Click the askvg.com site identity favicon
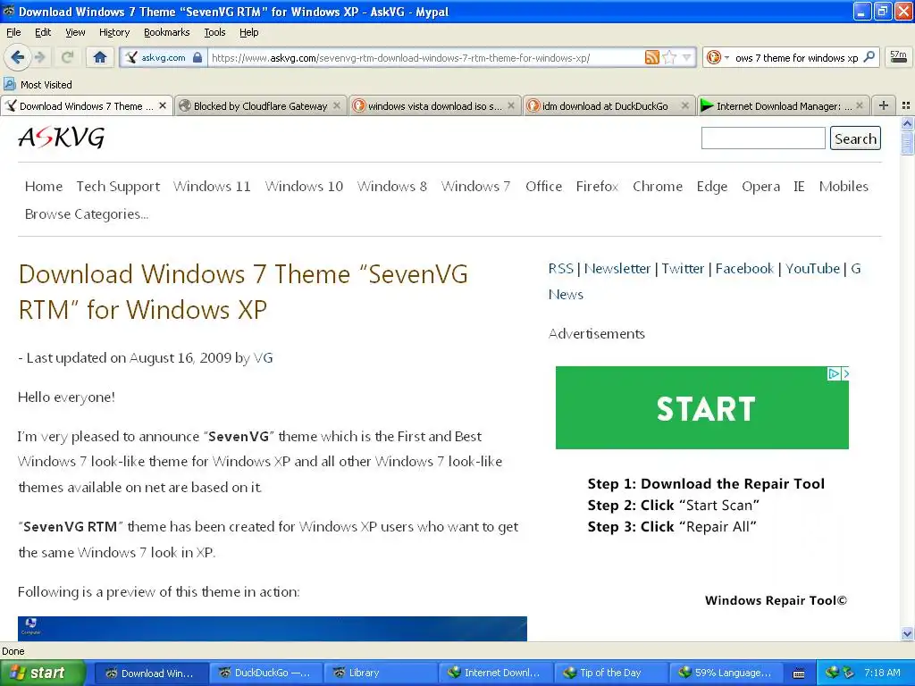 tap(131, 57)
